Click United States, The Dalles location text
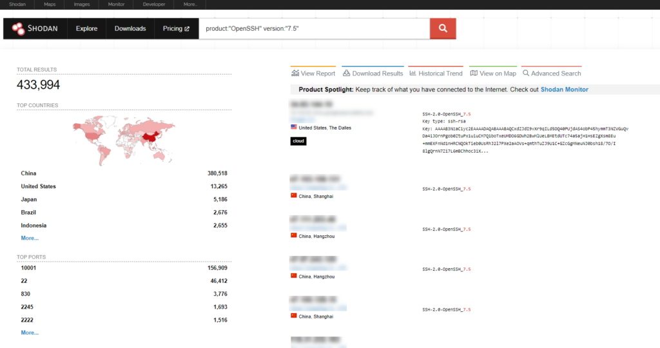The height and width of the screenshot is (348, 660). click(x=325, y=128)
